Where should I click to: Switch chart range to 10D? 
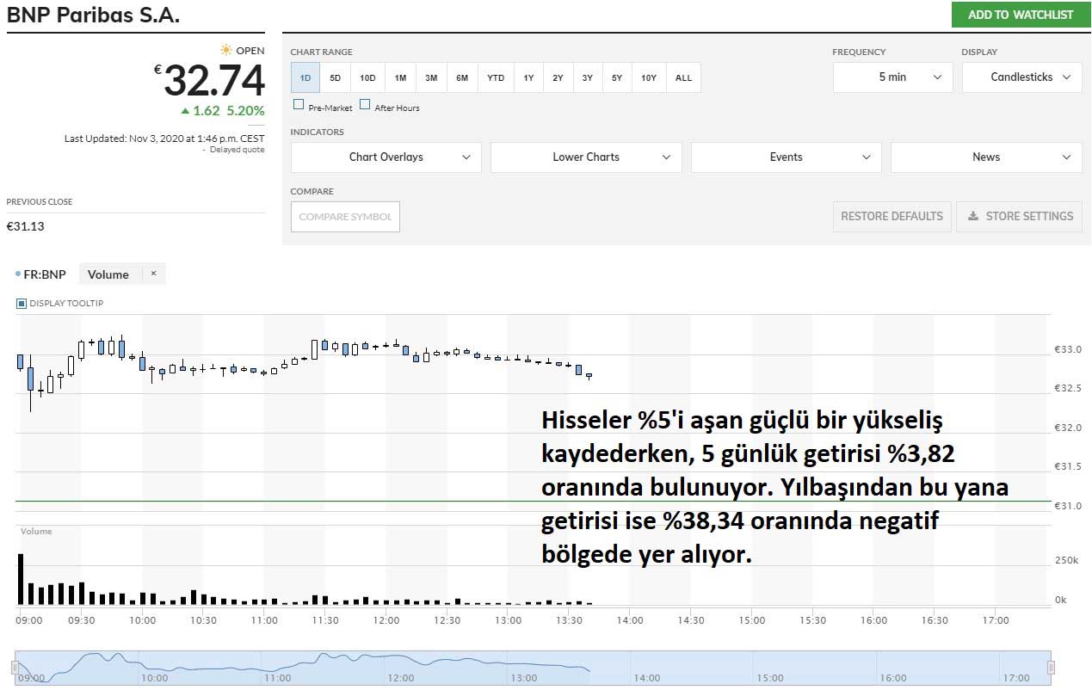click(x=367, y=77)
